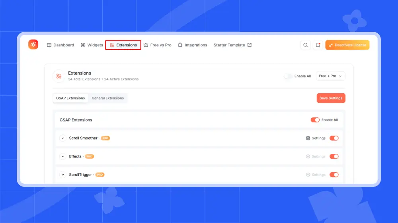Open the Dashboard nav item

pyautogui.click(x=60, y=45)
